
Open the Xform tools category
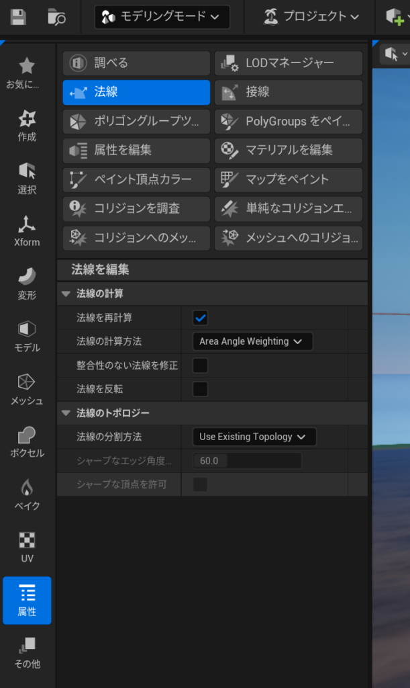click(x=27, y=231)
